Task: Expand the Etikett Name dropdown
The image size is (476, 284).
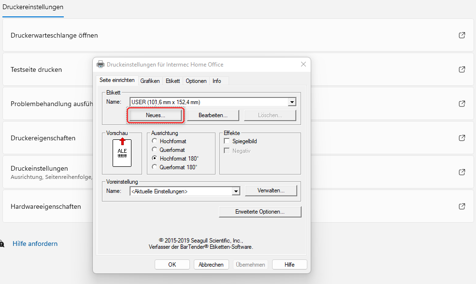Action: (x=291, y=102)
